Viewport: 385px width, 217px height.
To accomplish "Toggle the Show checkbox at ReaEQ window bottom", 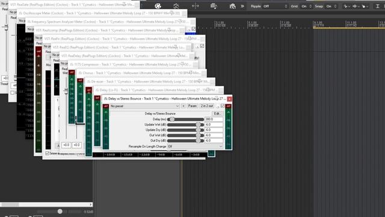I will click(x=48, y=153).
